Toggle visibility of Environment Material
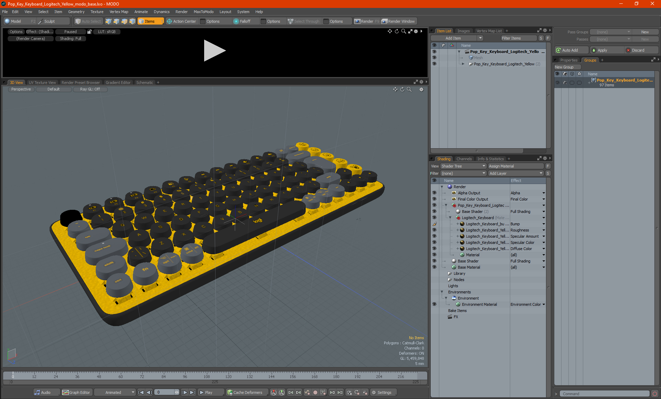This screenshot has width=661, height=399. click(434, 304)
